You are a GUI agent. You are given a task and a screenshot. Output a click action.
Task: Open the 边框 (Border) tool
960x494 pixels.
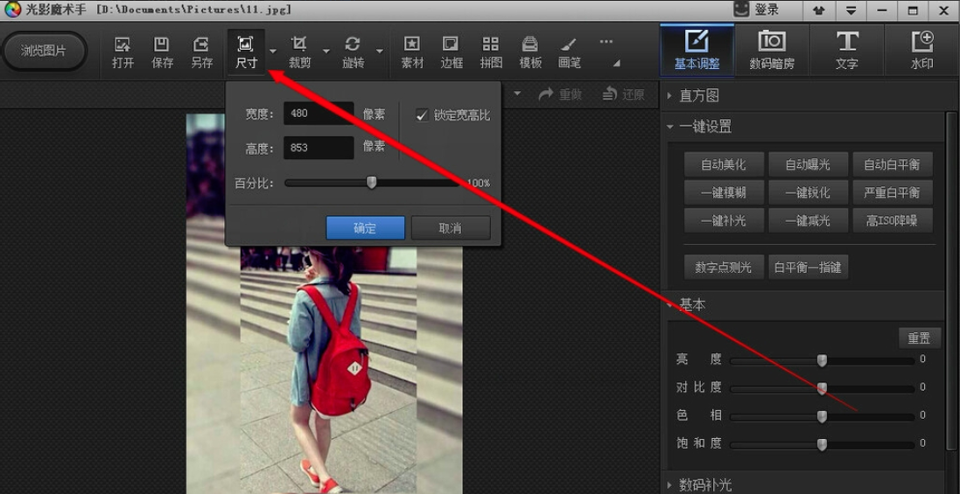(x=452, y=52)
